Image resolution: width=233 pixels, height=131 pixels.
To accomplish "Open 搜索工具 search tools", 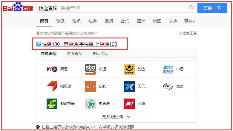I will [x=190, y=33].
